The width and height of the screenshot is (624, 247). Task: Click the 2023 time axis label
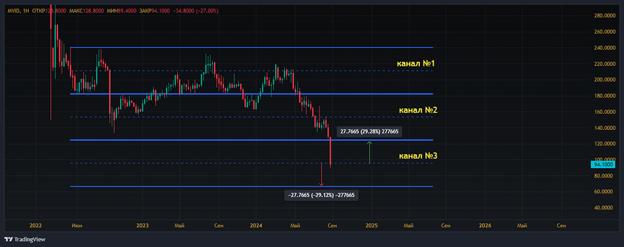point(142,226)
